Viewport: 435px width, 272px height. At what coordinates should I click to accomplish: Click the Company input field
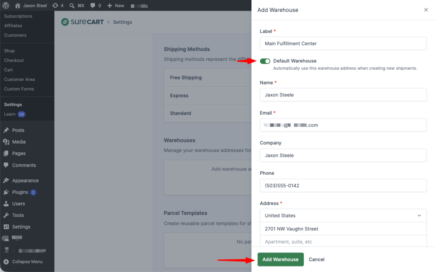343,156
